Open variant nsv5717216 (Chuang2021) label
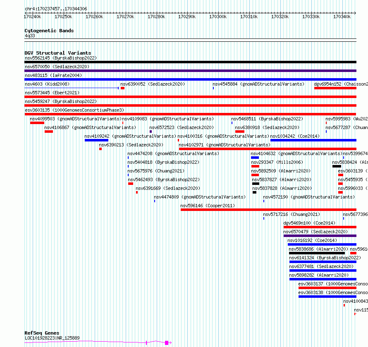Image resolution: width=368 pixels, height=347 pixels. (x=292, y=214)
